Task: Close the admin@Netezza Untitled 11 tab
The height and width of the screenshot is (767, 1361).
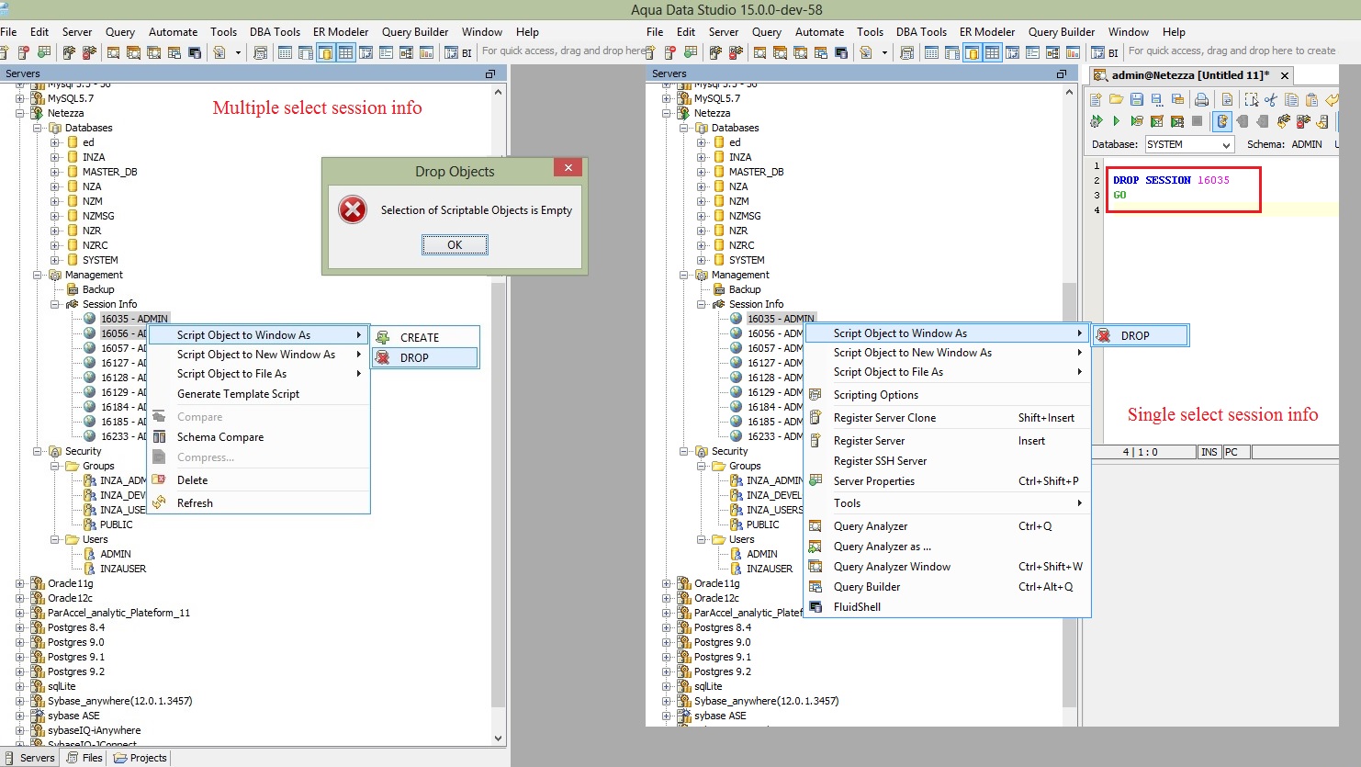Action: (x=1285, y=75)
